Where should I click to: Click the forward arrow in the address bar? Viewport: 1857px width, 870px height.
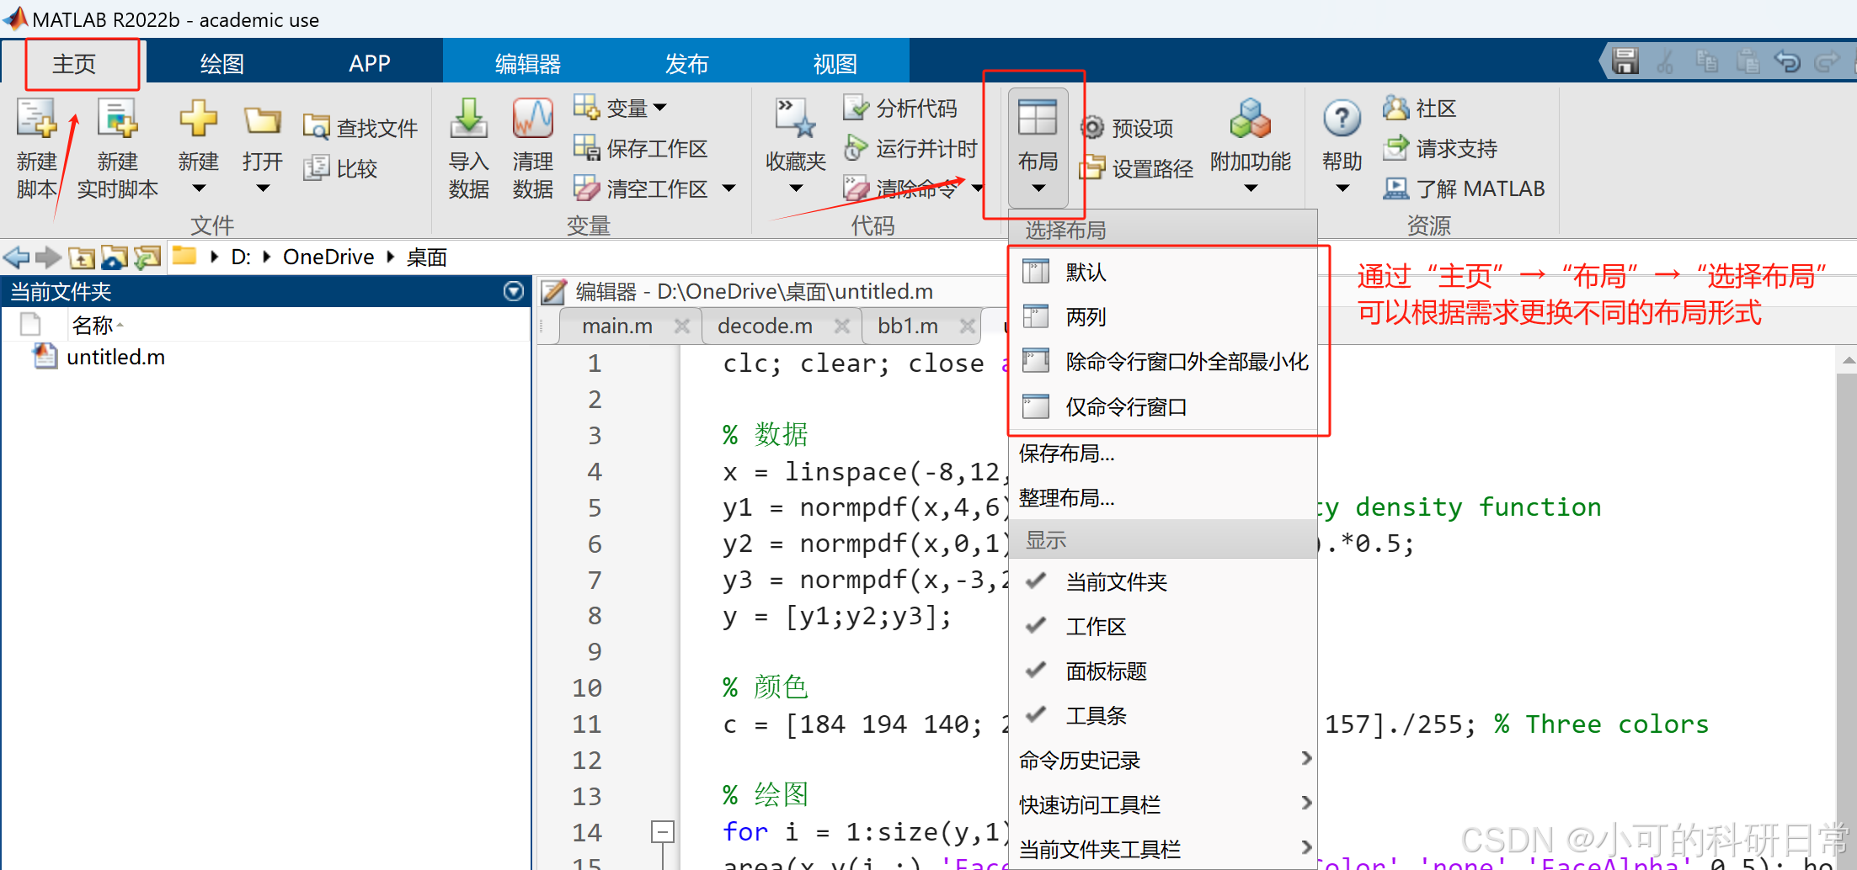[x=48, y=257]
